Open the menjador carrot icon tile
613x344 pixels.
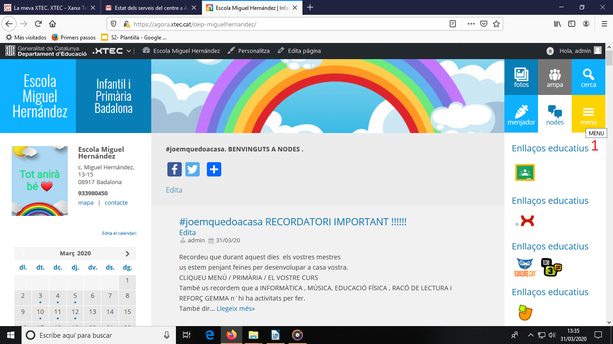tap(521, 114)
